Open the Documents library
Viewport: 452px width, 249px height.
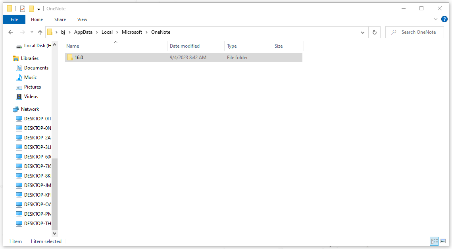coord(36,68)
